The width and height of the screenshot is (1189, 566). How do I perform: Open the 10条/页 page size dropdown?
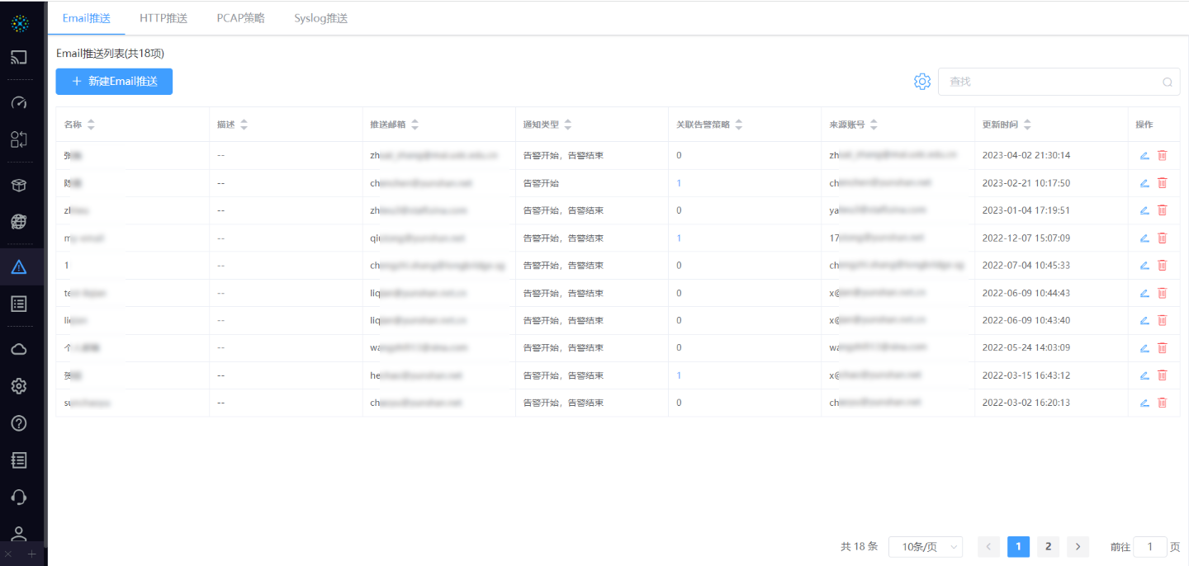[x=926, y=546]
